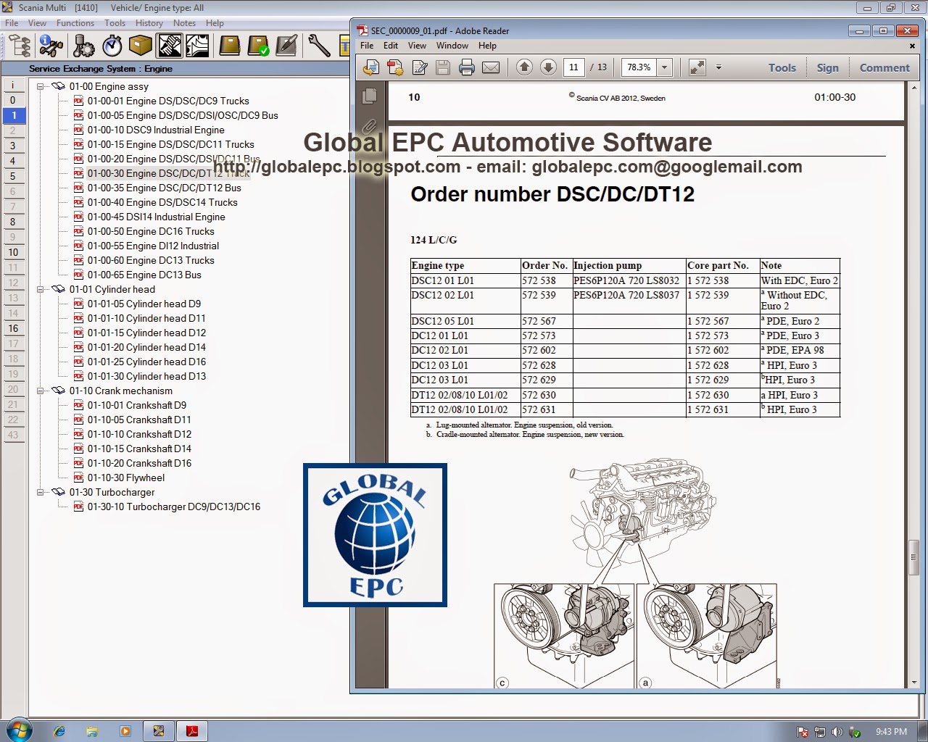
Task: Click the volume speaker tray icon
Action: (x=837, y=732)
